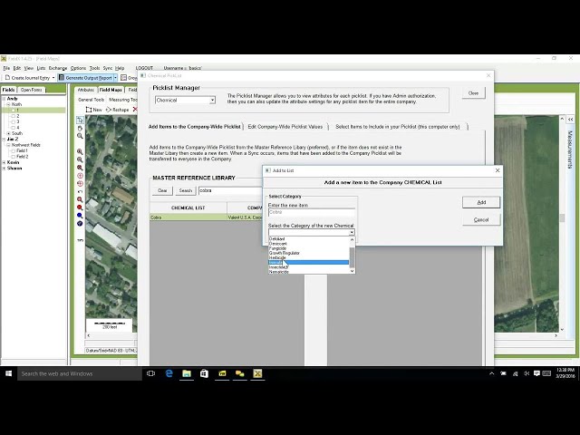Screen dimensions: 580x435
Task: Click the category combo box arrow
Action: [x=352, y=232]
